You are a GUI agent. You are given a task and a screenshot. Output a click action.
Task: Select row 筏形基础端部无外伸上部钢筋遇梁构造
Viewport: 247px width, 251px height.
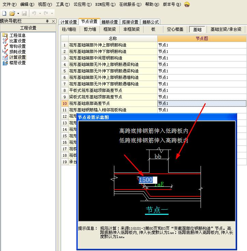tap(113, 65)
